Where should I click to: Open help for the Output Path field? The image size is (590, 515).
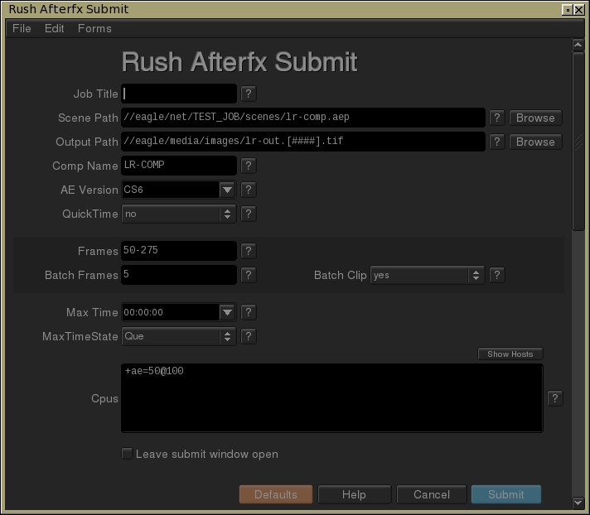click(x=496, y=142)
